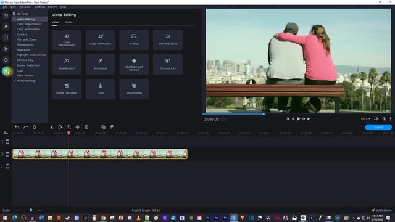The image size is (395, 222).
Task: Open the Import media sidebar icon
Action: pyautogui.click(x=6, y=15)
